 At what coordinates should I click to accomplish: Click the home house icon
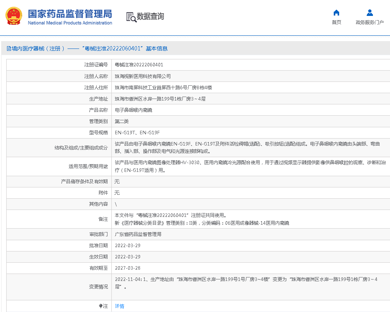coord(336,12)
